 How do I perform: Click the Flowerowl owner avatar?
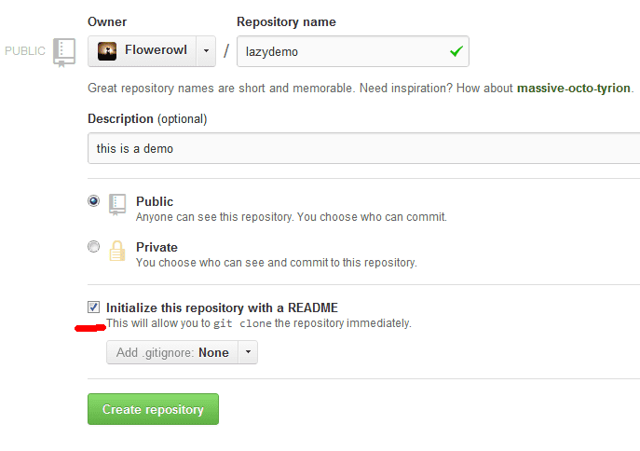(107, 51)
